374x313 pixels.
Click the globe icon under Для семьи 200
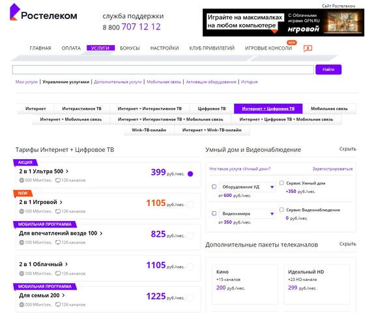22,305
